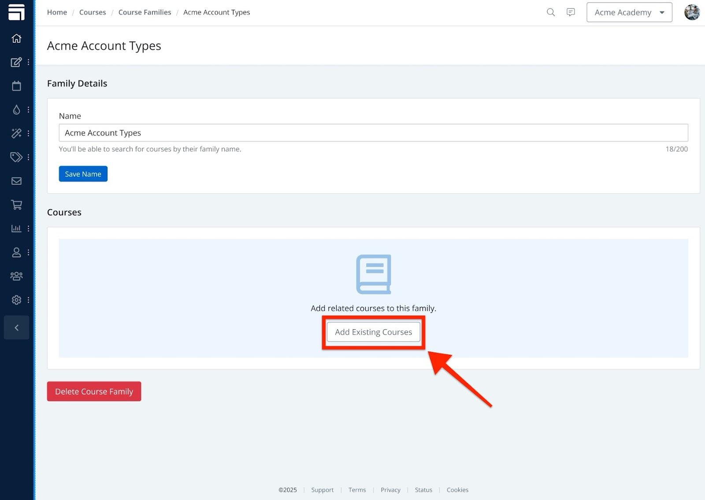This screenshot has width=705, height=500.
Task: Open the bar chart reports icon
Action: click(x=16, y=228)
